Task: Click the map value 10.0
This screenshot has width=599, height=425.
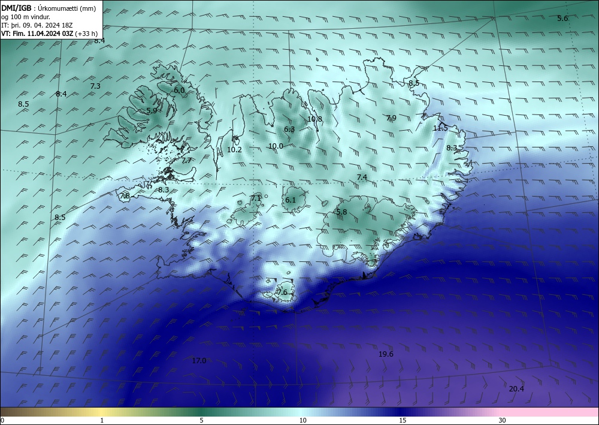Action: pos(276,146)
